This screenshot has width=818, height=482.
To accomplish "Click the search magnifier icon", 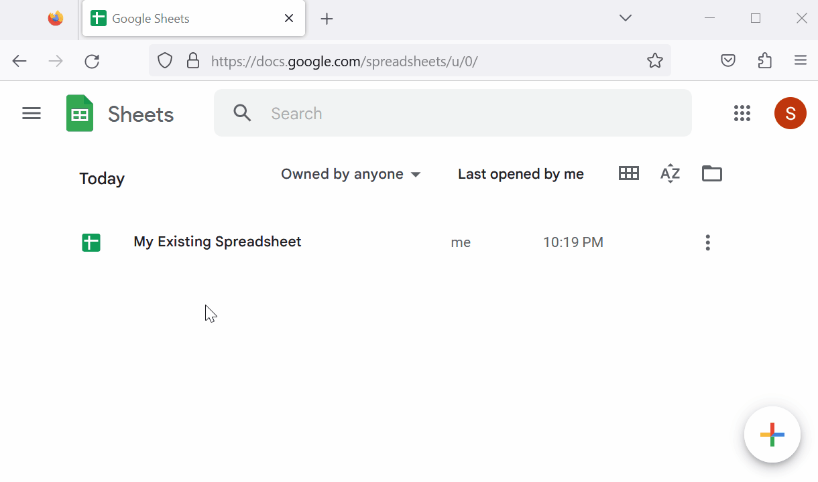I will tap(242, 113).
